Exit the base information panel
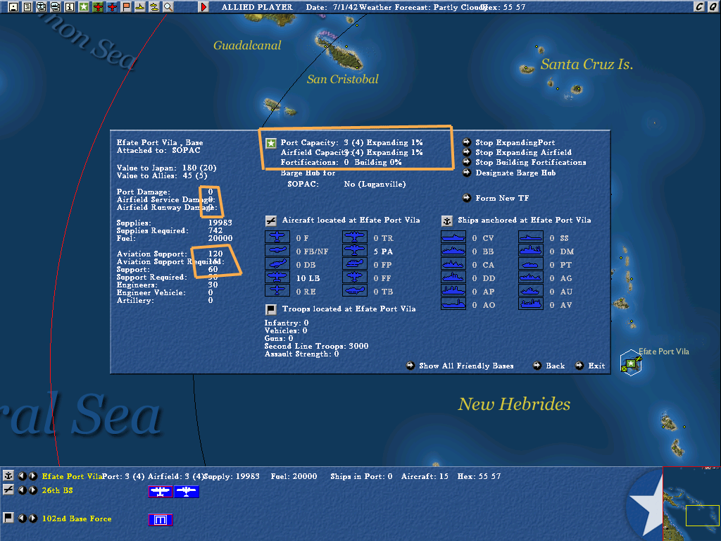Viewport: 721px width, 541px height. coord(590,366)
